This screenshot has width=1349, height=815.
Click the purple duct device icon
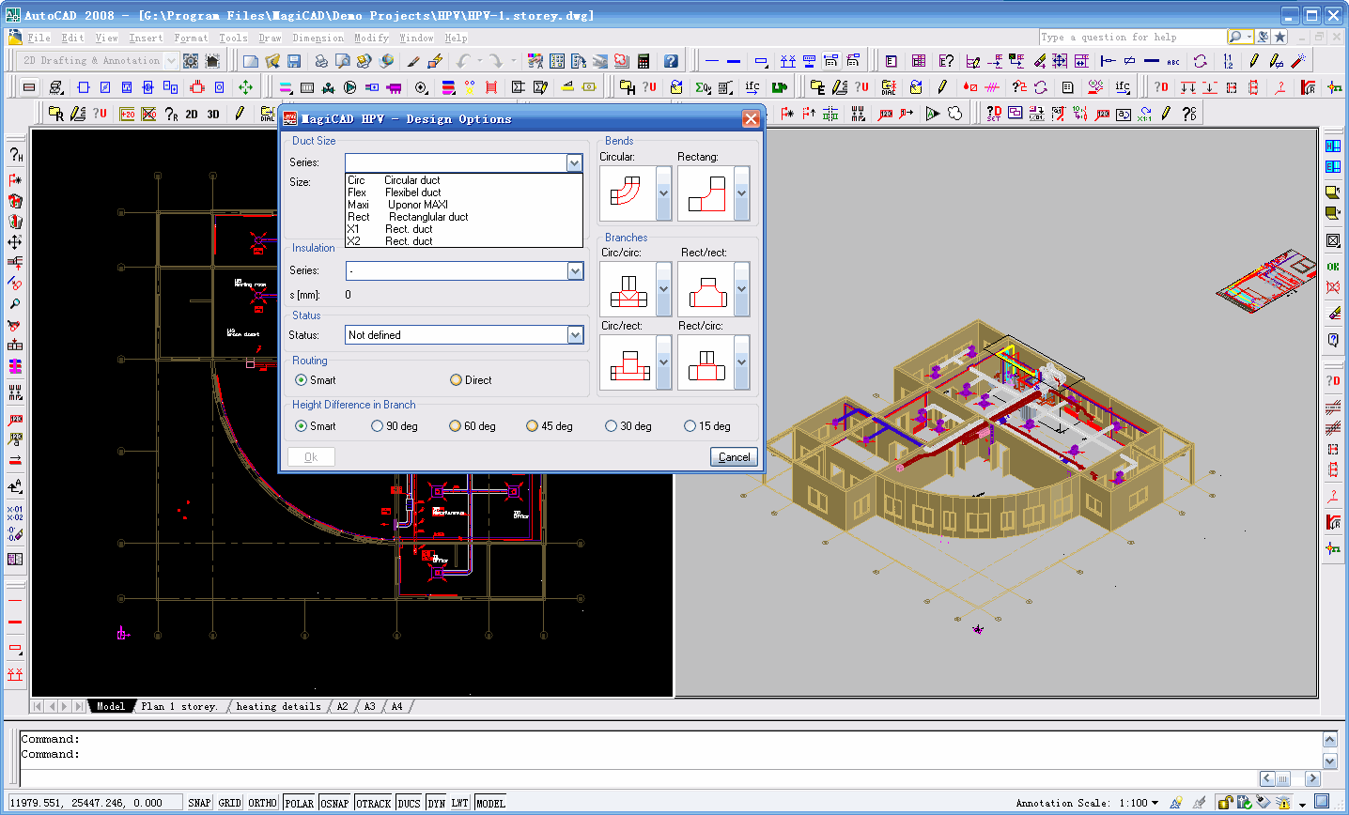coord(394,87)
